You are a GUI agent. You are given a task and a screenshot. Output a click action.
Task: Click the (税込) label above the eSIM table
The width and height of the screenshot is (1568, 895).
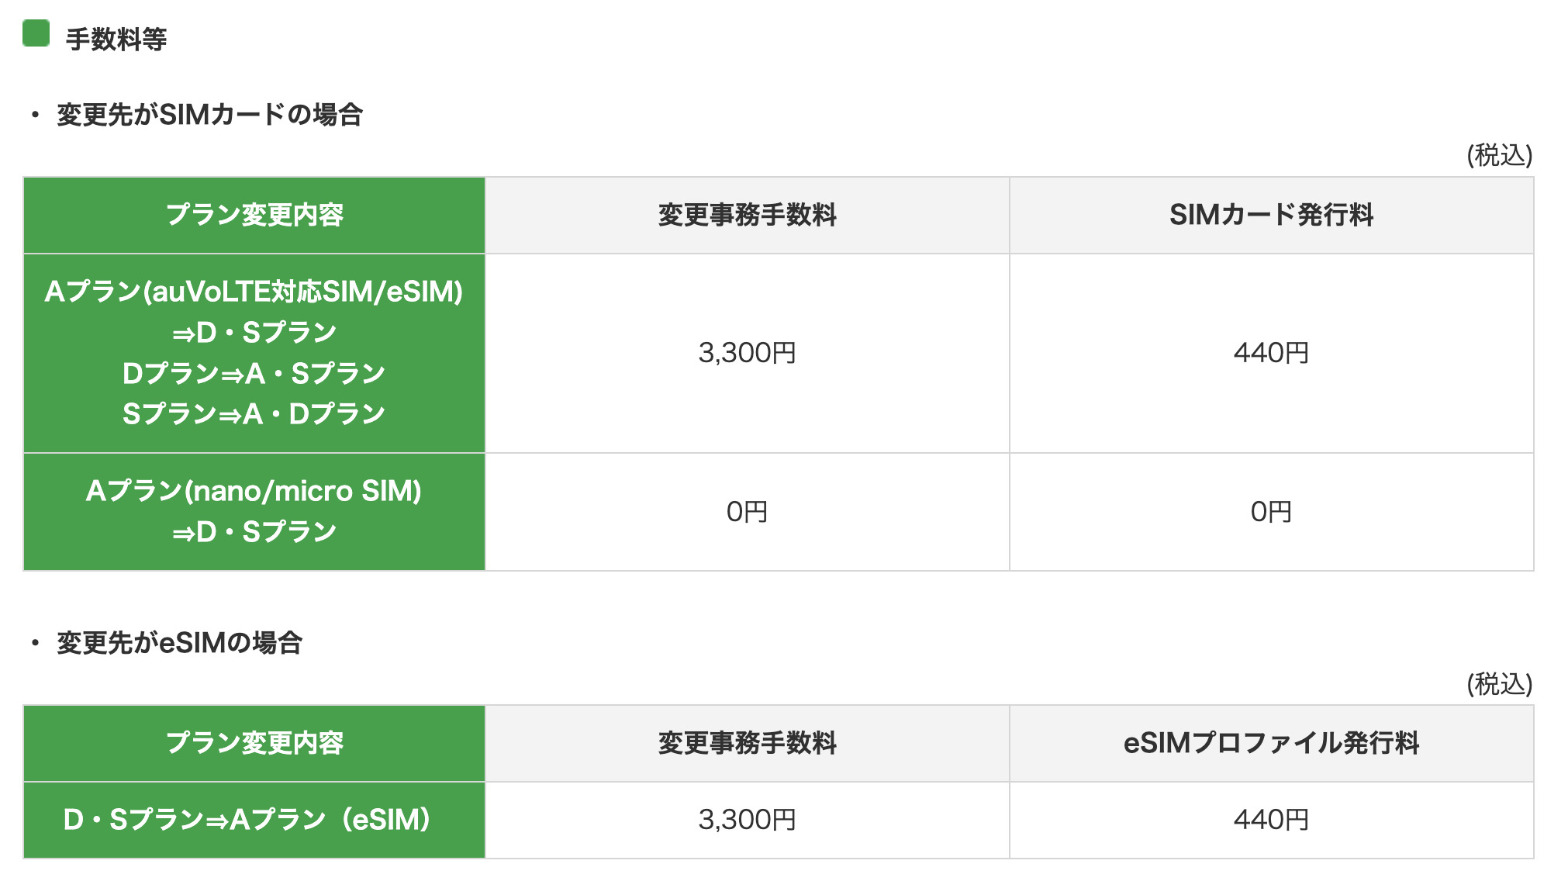(x=1499, y=684)
